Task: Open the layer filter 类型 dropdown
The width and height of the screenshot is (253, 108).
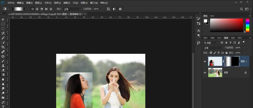Action: coord(210,43)
